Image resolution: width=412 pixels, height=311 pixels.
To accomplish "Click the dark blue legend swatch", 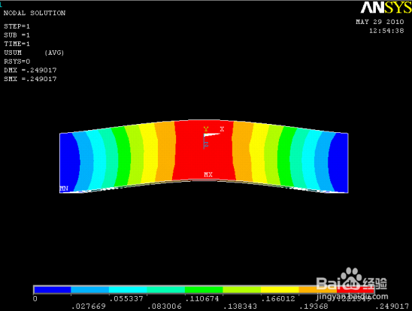I will 53,290.
